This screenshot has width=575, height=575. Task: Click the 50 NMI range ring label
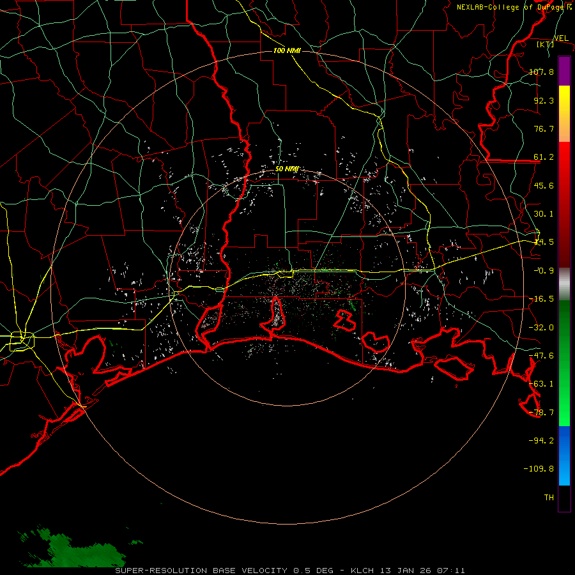[x=287, y=169]
